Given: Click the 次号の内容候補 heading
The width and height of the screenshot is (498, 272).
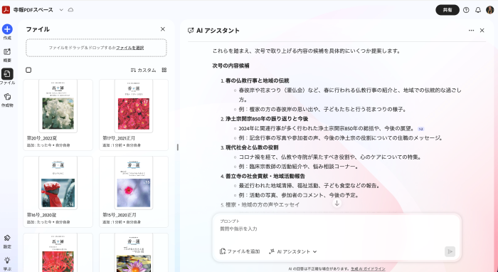Looking at the screenshot, I should coord(231,66).
